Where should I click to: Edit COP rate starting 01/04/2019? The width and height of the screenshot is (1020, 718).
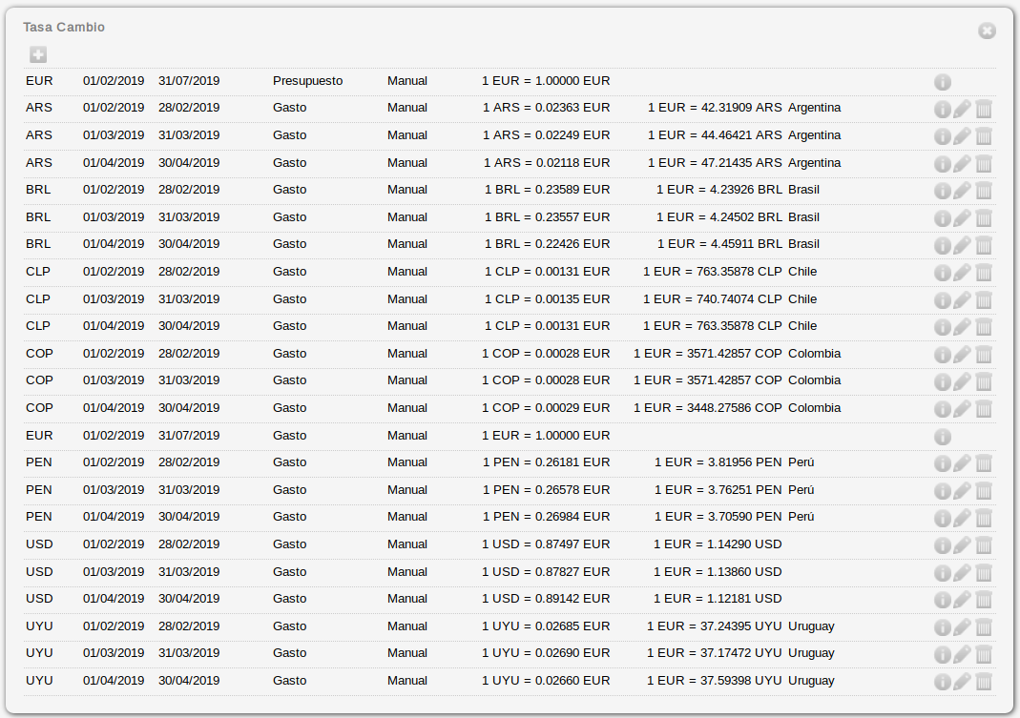962,409
